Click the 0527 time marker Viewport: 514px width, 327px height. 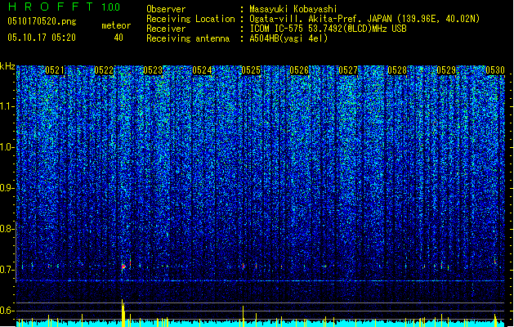pos(348,70)
